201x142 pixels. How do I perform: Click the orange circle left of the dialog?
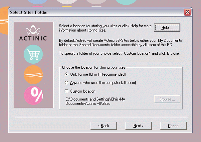pos(3,25)
